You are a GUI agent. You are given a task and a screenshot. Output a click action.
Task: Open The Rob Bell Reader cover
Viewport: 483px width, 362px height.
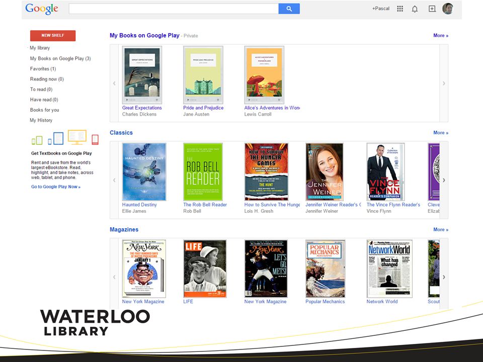203,172
